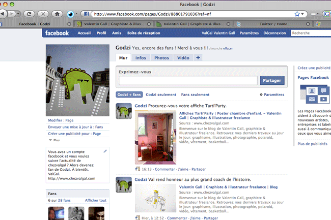Viewport: 331px width, 220px height.
Task: Switch to the Twitter / Home tab
Action: (x=273, y=24)
